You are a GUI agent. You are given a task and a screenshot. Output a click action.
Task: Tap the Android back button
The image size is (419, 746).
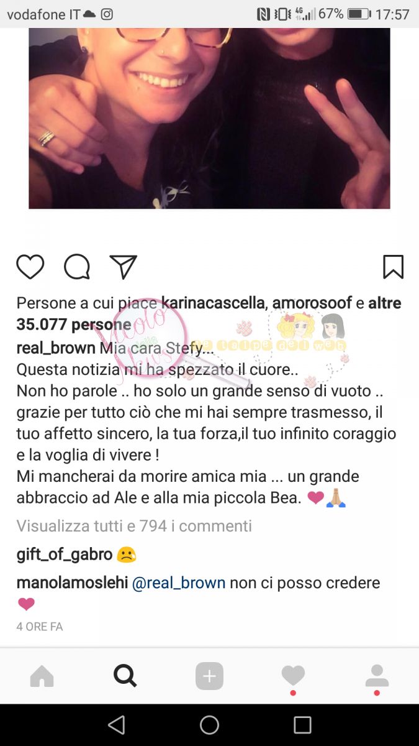116,725
